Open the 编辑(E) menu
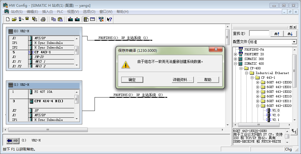301x154 pixels. pyautogui.click(x=32, y=12)
